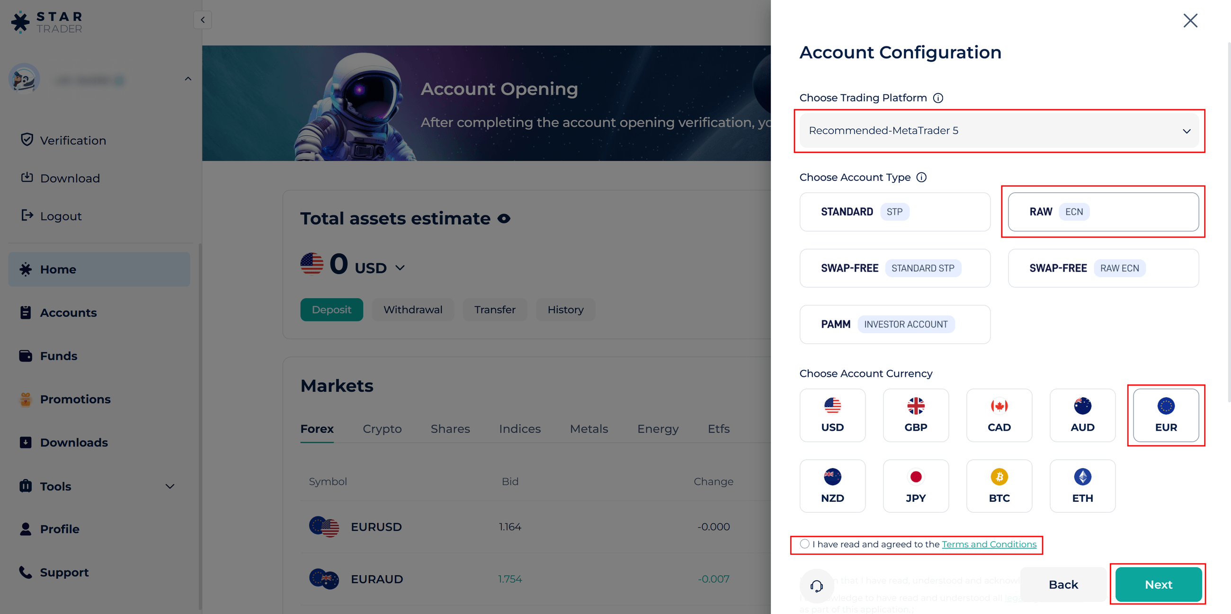Open the trading platform dropdown

point(999,131)
